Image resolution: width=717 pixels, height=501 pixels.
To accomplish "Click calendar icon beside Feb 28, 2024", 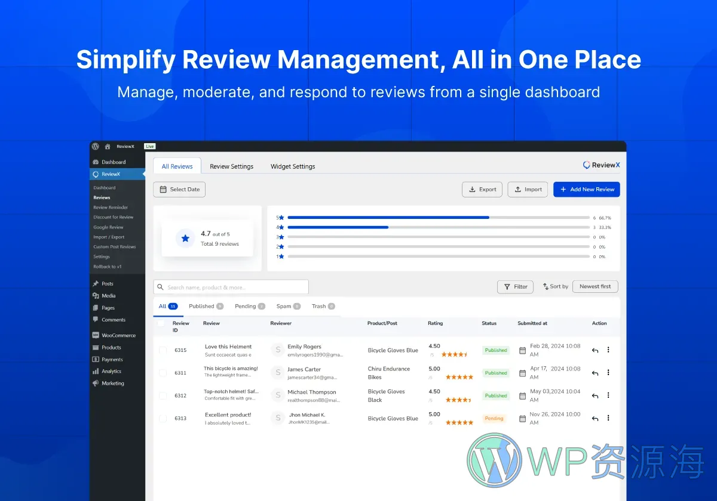I will point(522,351).
